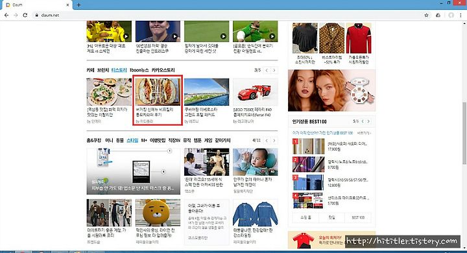The image size is (467, 253).
Task: Open the hotel pool view thumbnail
Action: [x=207, y=91]
